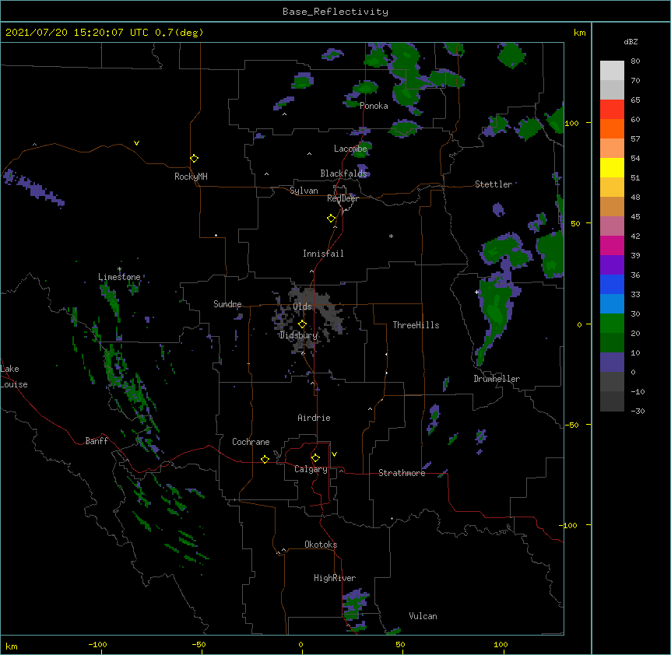Viewport: 671px width, 655px height.
Task: Select the yellow diamond marker below RedDeer
Action: pyautogui.click(x=332, y=219)
